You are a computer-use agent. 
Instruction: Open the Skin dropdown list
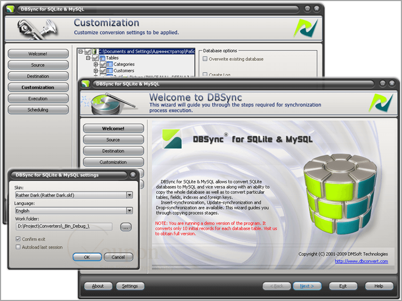(130, 195)
